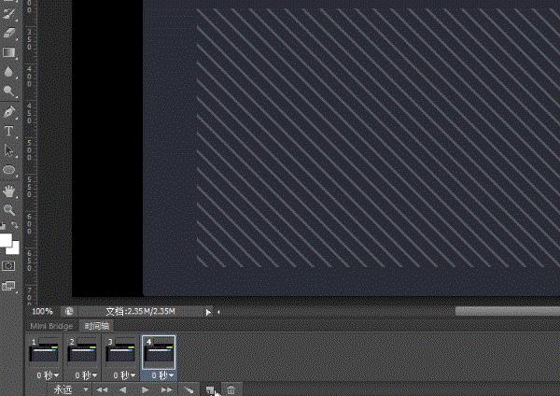Screen dimensions: 560x396
Task: Select the Eraser tool
Action: 9,33
